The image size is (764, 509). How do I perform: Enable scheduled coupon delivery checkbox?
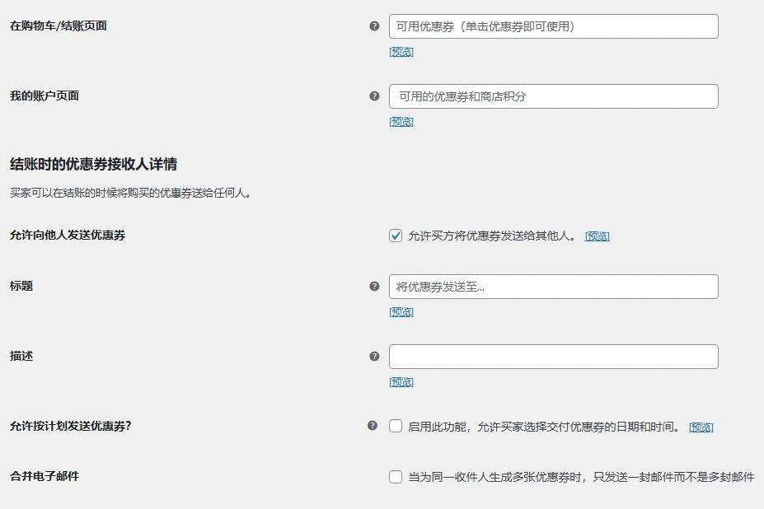(x=395, y=426)
